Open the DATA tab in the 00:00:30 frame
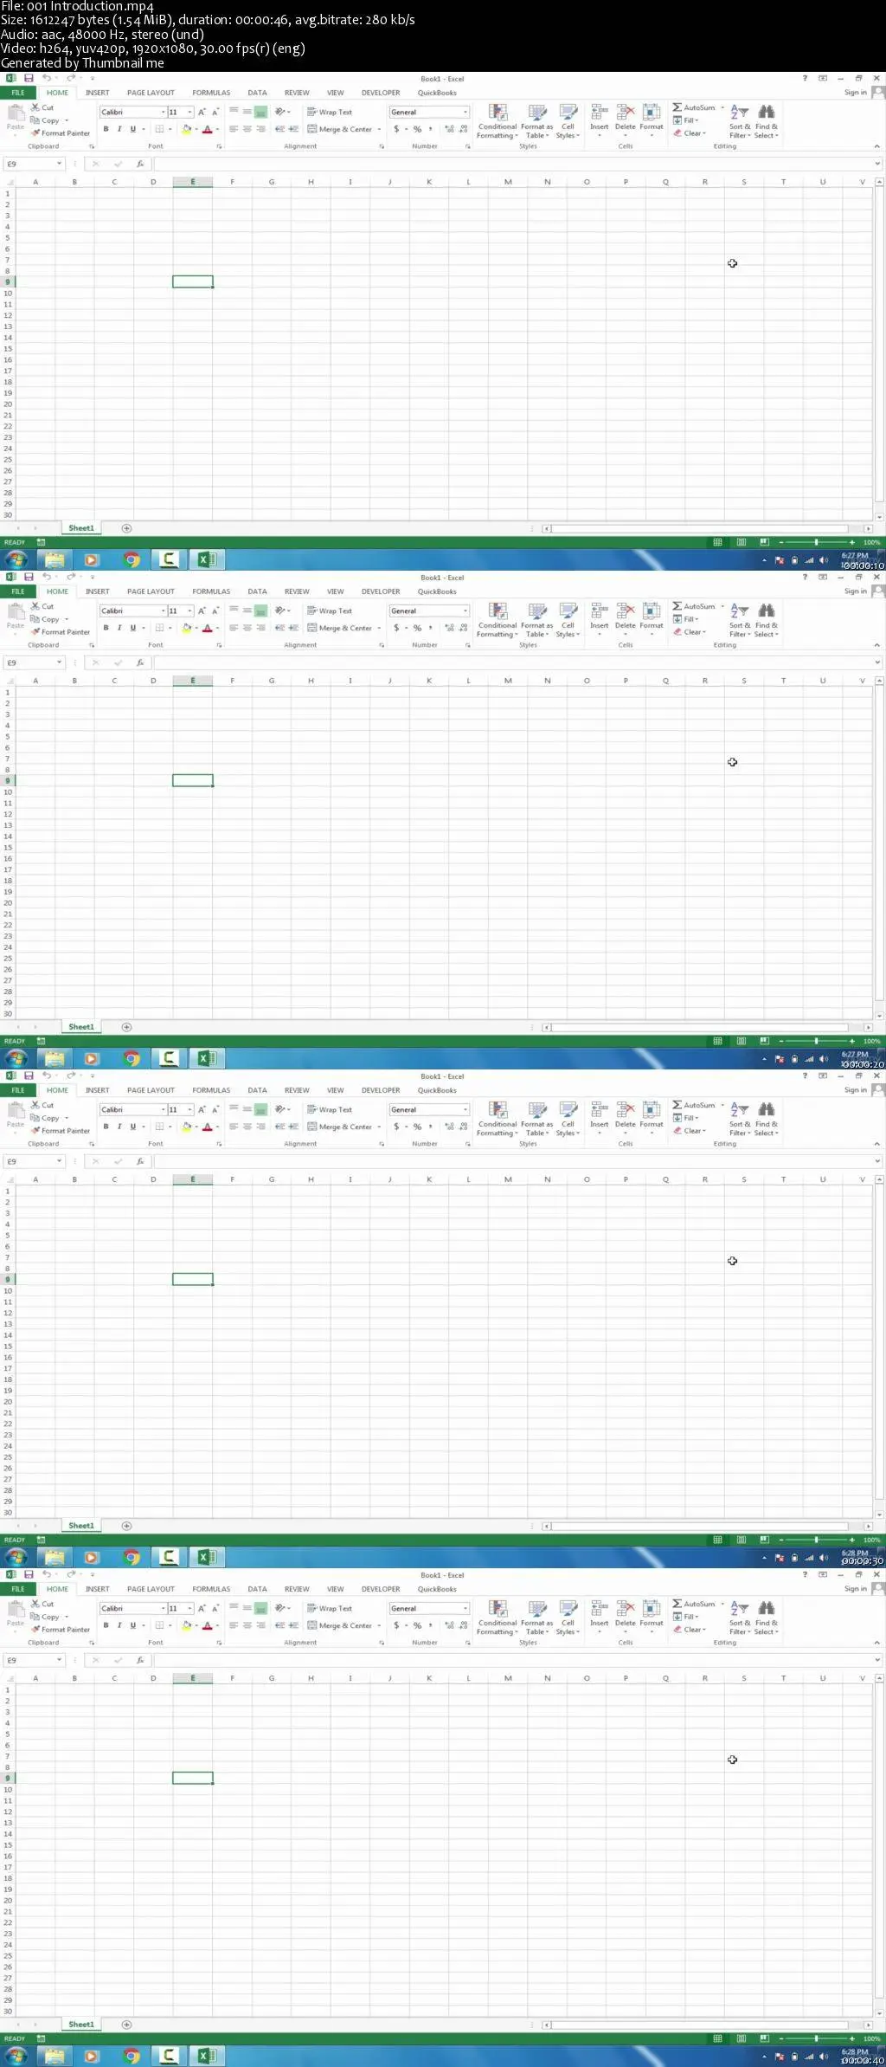This screenshot has width=886, height=2067. tap(257, 1090)
